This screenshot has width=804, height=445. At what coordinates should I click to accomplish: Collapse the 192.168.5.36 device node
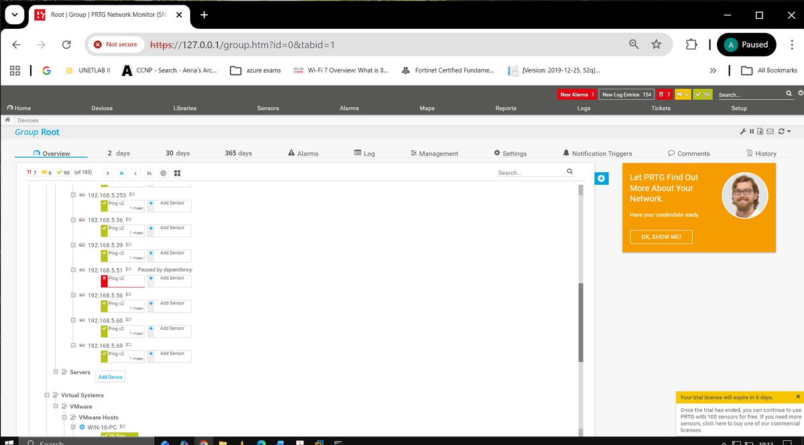(x=74, y=220)
